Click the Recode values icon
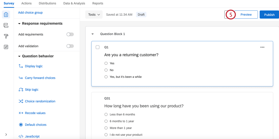The height and width of the screenshot is (139, 279). (x=21, y=113)
